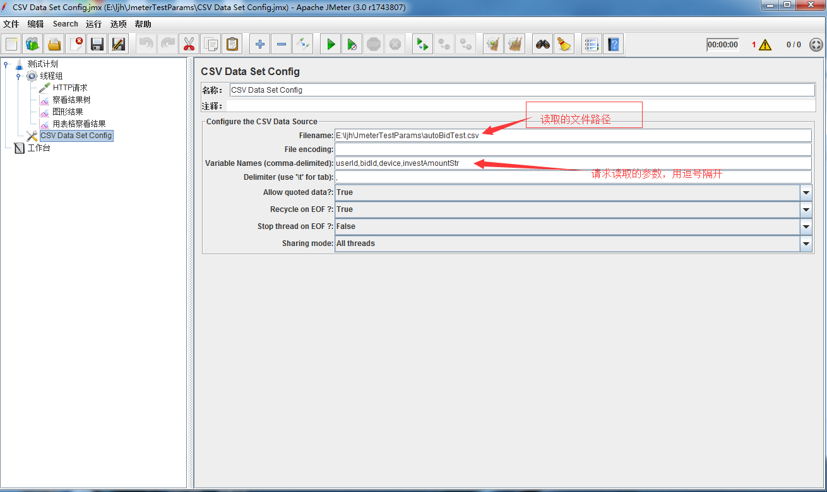Open the 运行 menu
This screenshot has height=492, width=827.
coord(93,24)
